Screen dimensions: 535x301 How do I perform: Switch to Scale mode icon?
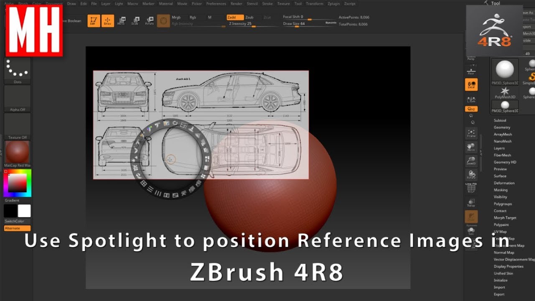tap(135, 21)
